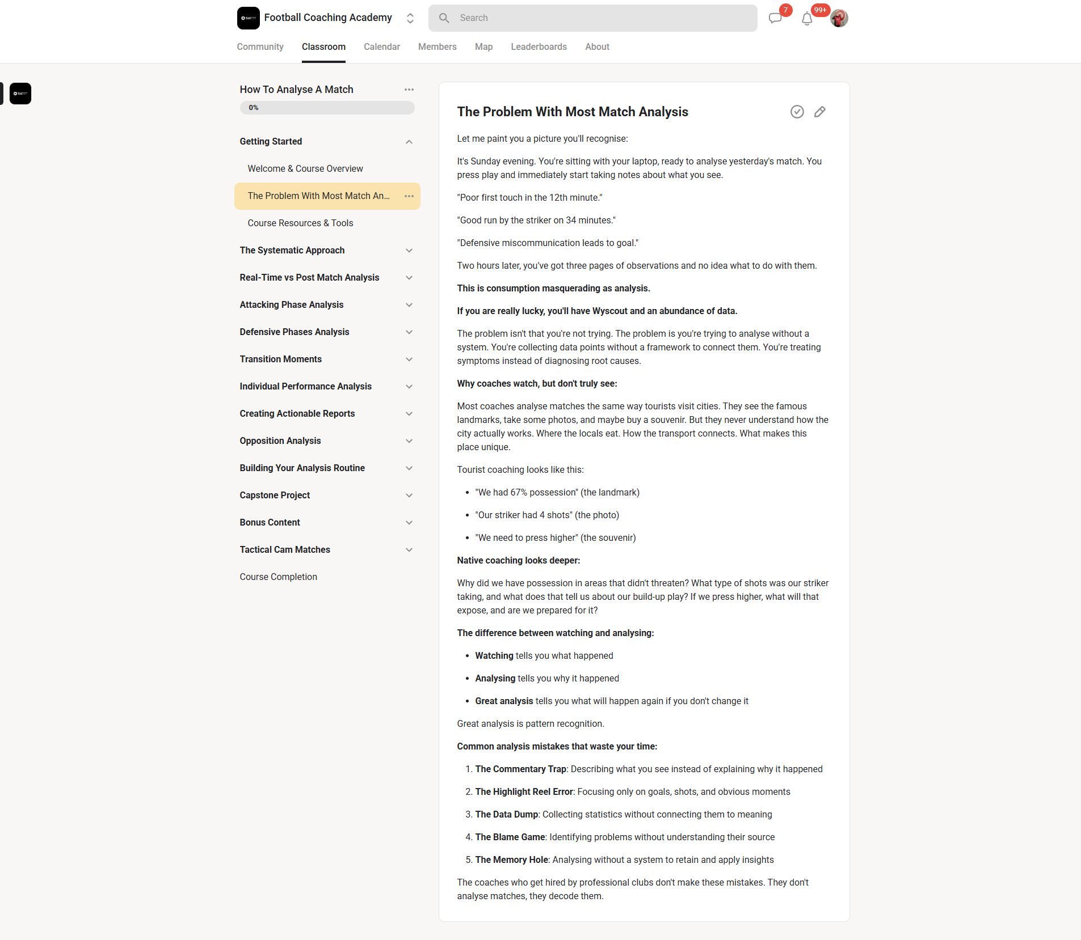Go to the Leaderboards tab
The width and height of the screenshot is (1081, 940).
(539, 47)
